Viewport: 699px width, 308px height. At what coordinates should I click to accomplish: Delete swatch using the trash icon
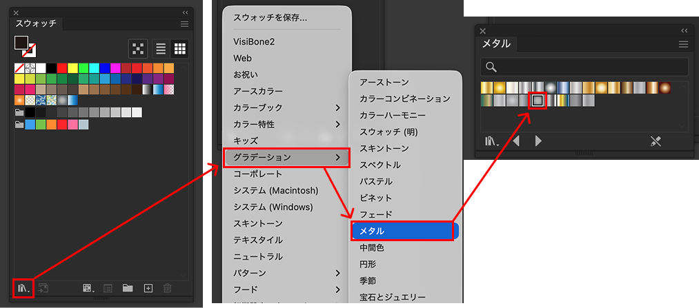tap(167, 288)
